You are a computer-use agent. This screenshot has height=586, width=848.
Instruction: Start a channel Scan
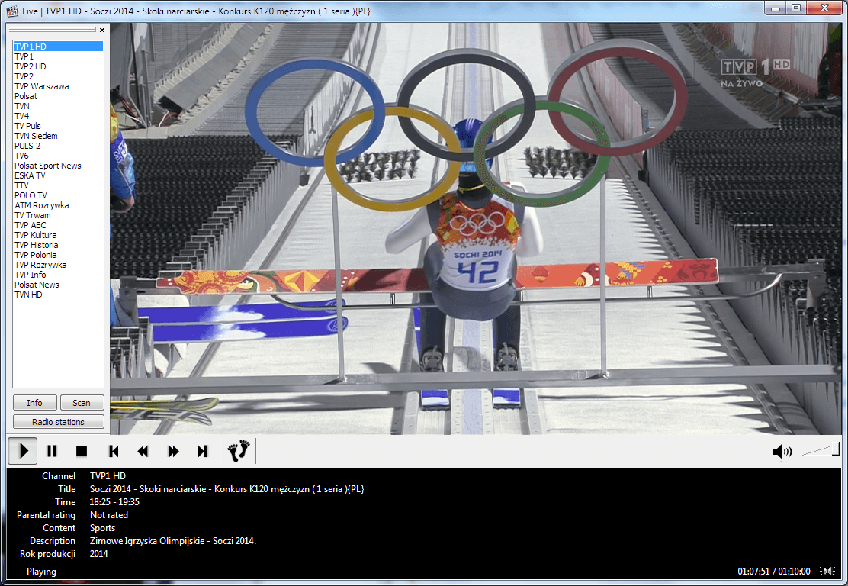point(82,402)
